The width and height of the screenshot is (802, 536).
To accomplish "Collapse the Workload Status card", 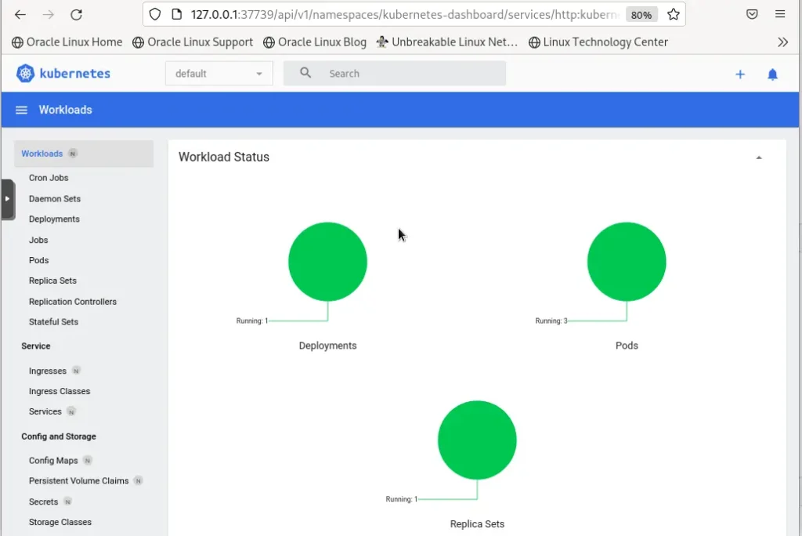I will coord(758,157).
